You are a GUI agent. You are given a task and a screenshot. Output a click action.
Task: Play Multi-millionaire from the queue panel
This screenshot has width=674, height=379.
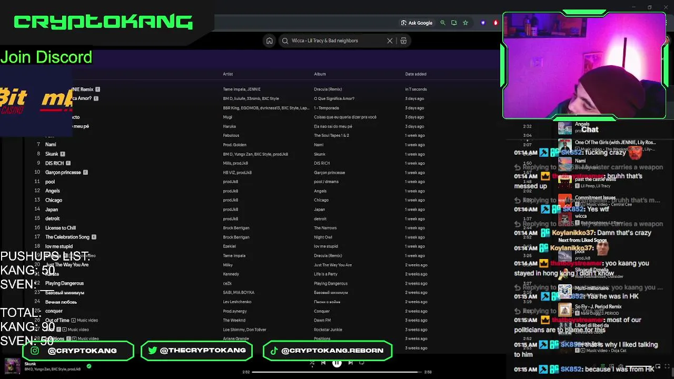591,288
